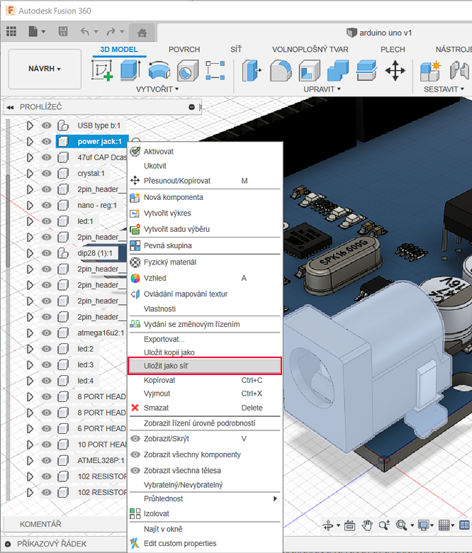472x553 pixels.
Task: Select the Move/Copy arrows tool
Action: [x=395, y=69]
